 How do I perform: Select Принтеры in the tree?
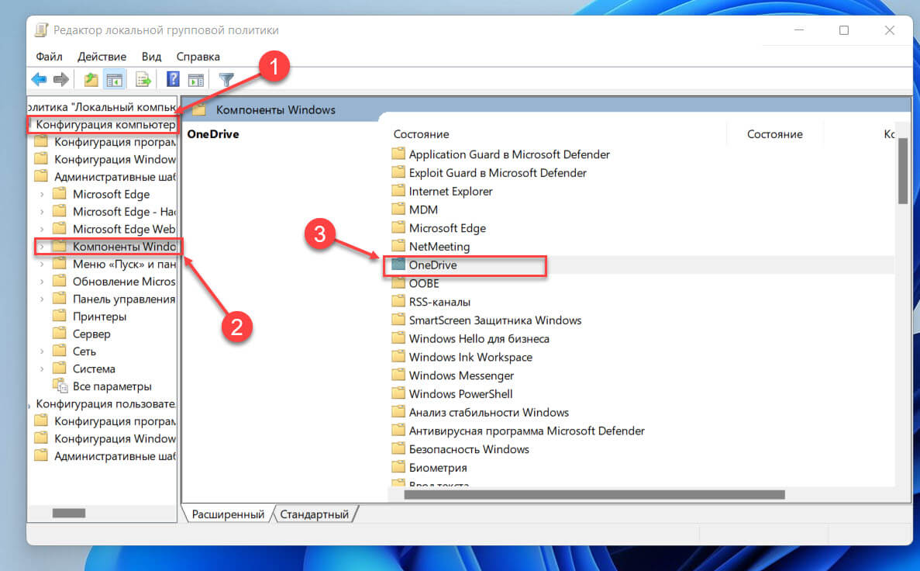click(x=99, y=317)
